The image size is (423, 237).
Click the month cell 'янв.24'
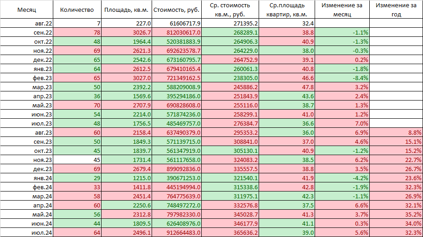[27, 178]
